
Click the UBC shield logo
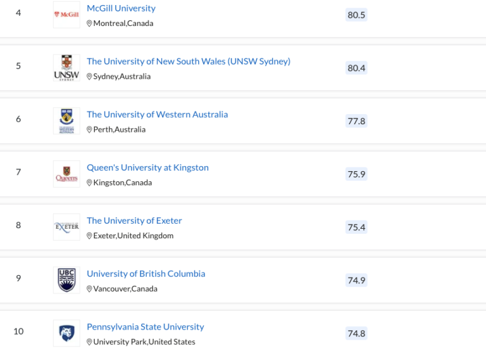pos(66,279)
